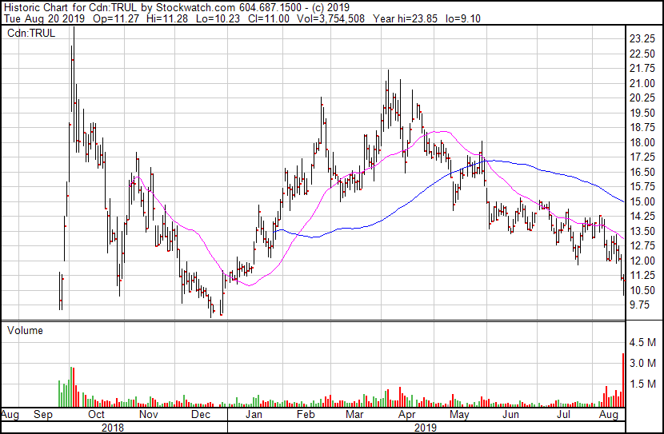Click the Sep month label

(43, 415)
